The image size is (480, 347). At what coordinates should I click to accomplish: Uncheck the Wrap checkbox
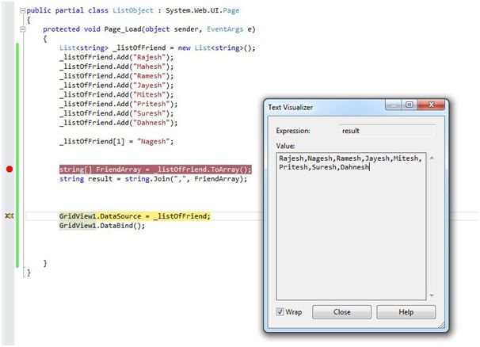click(280, 312)
